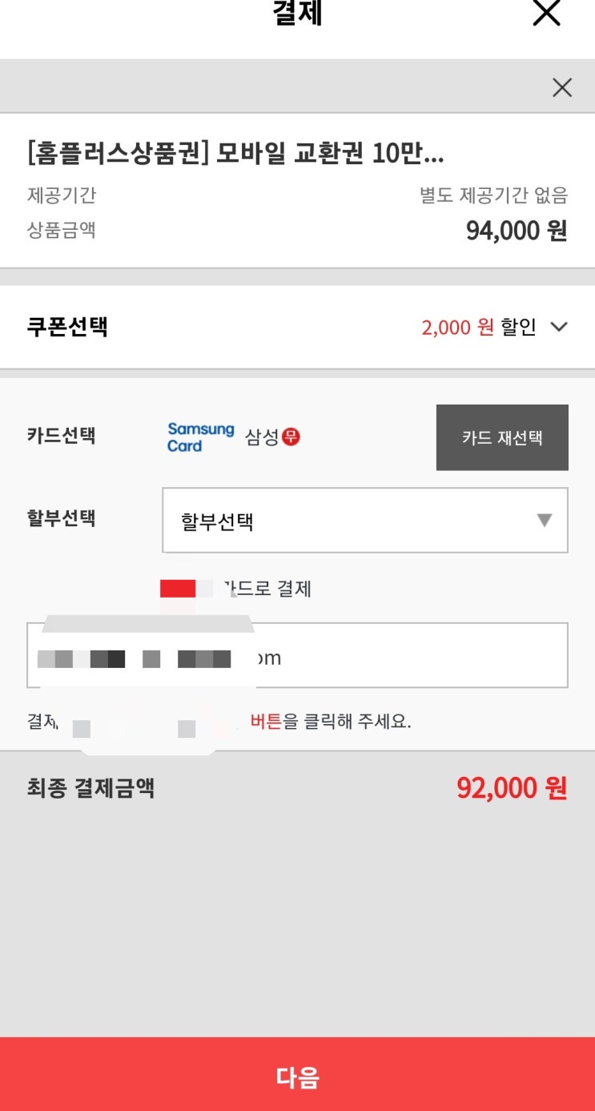The image size is (595, 1111).
Task: Close the 결제 screen with the top X
Action: coord(546,13)
